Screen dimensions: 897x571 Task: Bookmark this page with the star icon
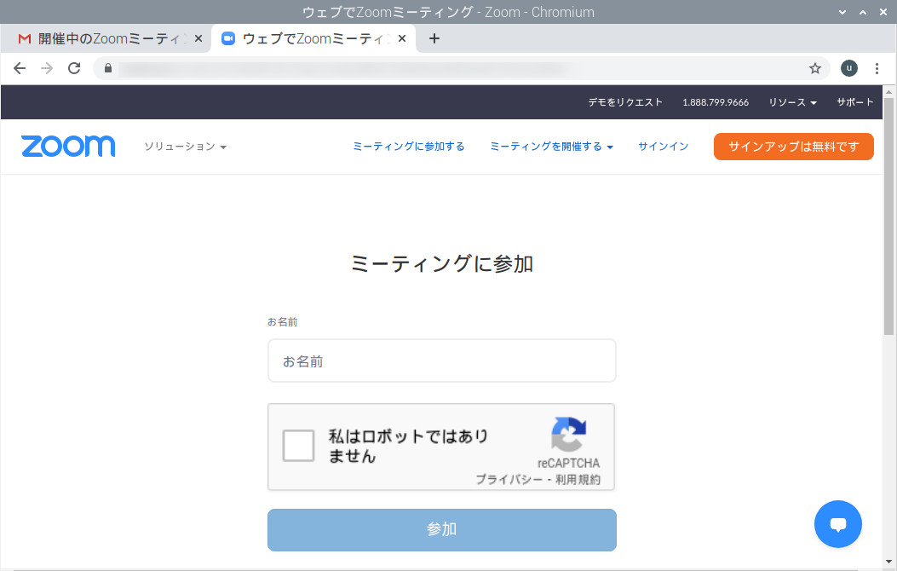[x=814, y=69]
